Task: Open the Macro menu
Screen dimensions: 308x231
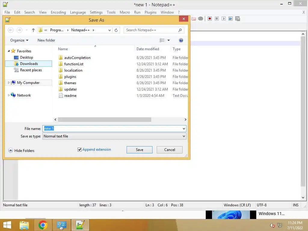Action: [x=125, y=12]
